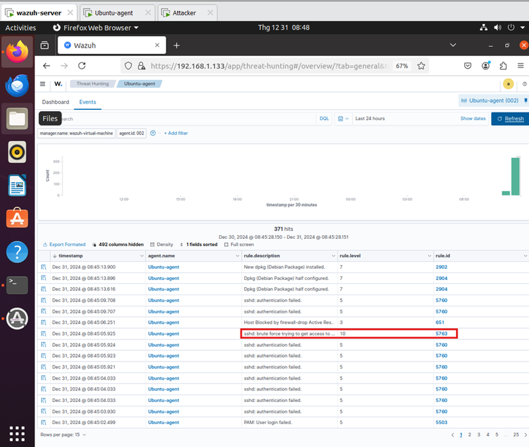This screenshot has height=447, width=529.
Task: Launch Thunderbird Mail from the dock
Action: point(17,85)
